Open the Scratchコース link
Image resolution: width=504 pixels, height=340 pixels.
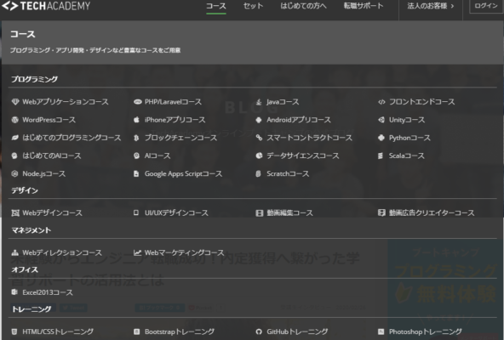[288, 173]
